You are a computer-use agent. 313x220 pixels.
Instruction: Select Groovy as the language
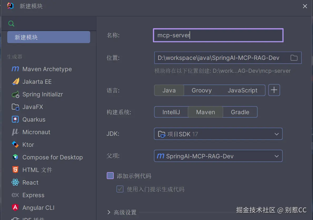(x=202, y=90)
